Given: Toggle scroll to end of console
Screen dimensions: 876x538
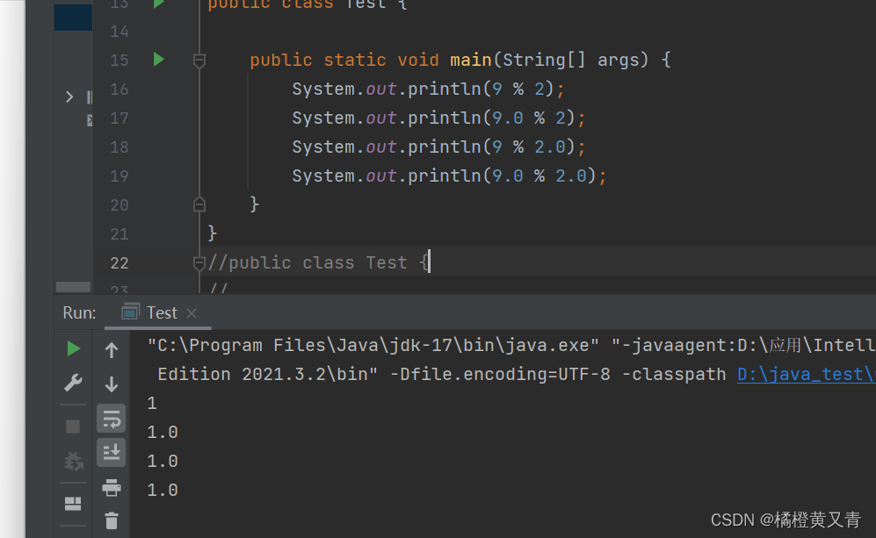Looking at the screenshot, I should point(112,453).
